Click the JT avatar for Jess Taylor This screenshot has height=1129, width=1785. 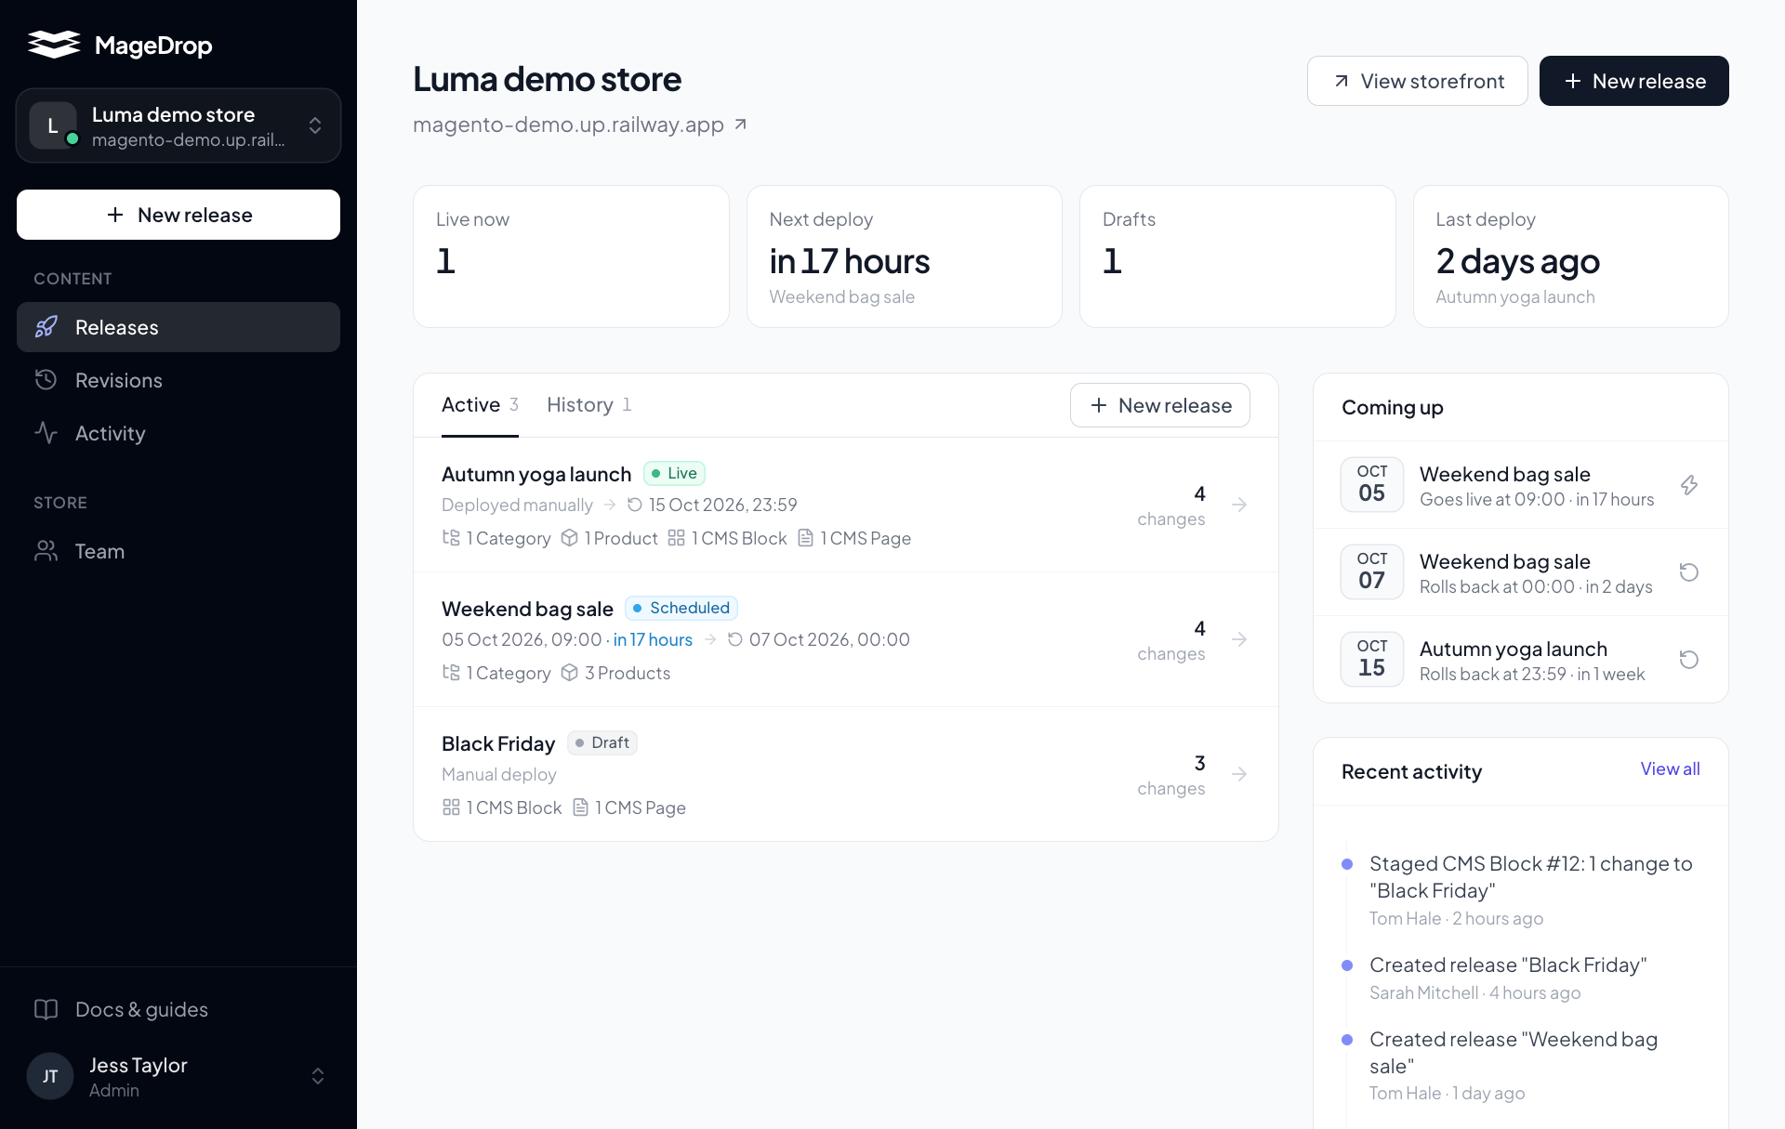(50, 1076)
